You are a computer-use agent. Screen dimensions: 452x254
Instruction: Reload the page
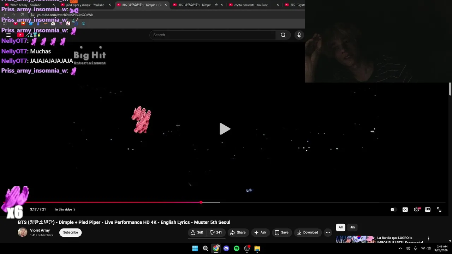pyautogui.click(x=22, y=15)
